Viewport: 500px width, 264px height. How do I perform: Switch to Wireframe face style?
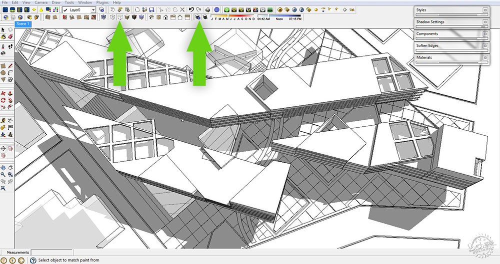[x=112, y=17]
